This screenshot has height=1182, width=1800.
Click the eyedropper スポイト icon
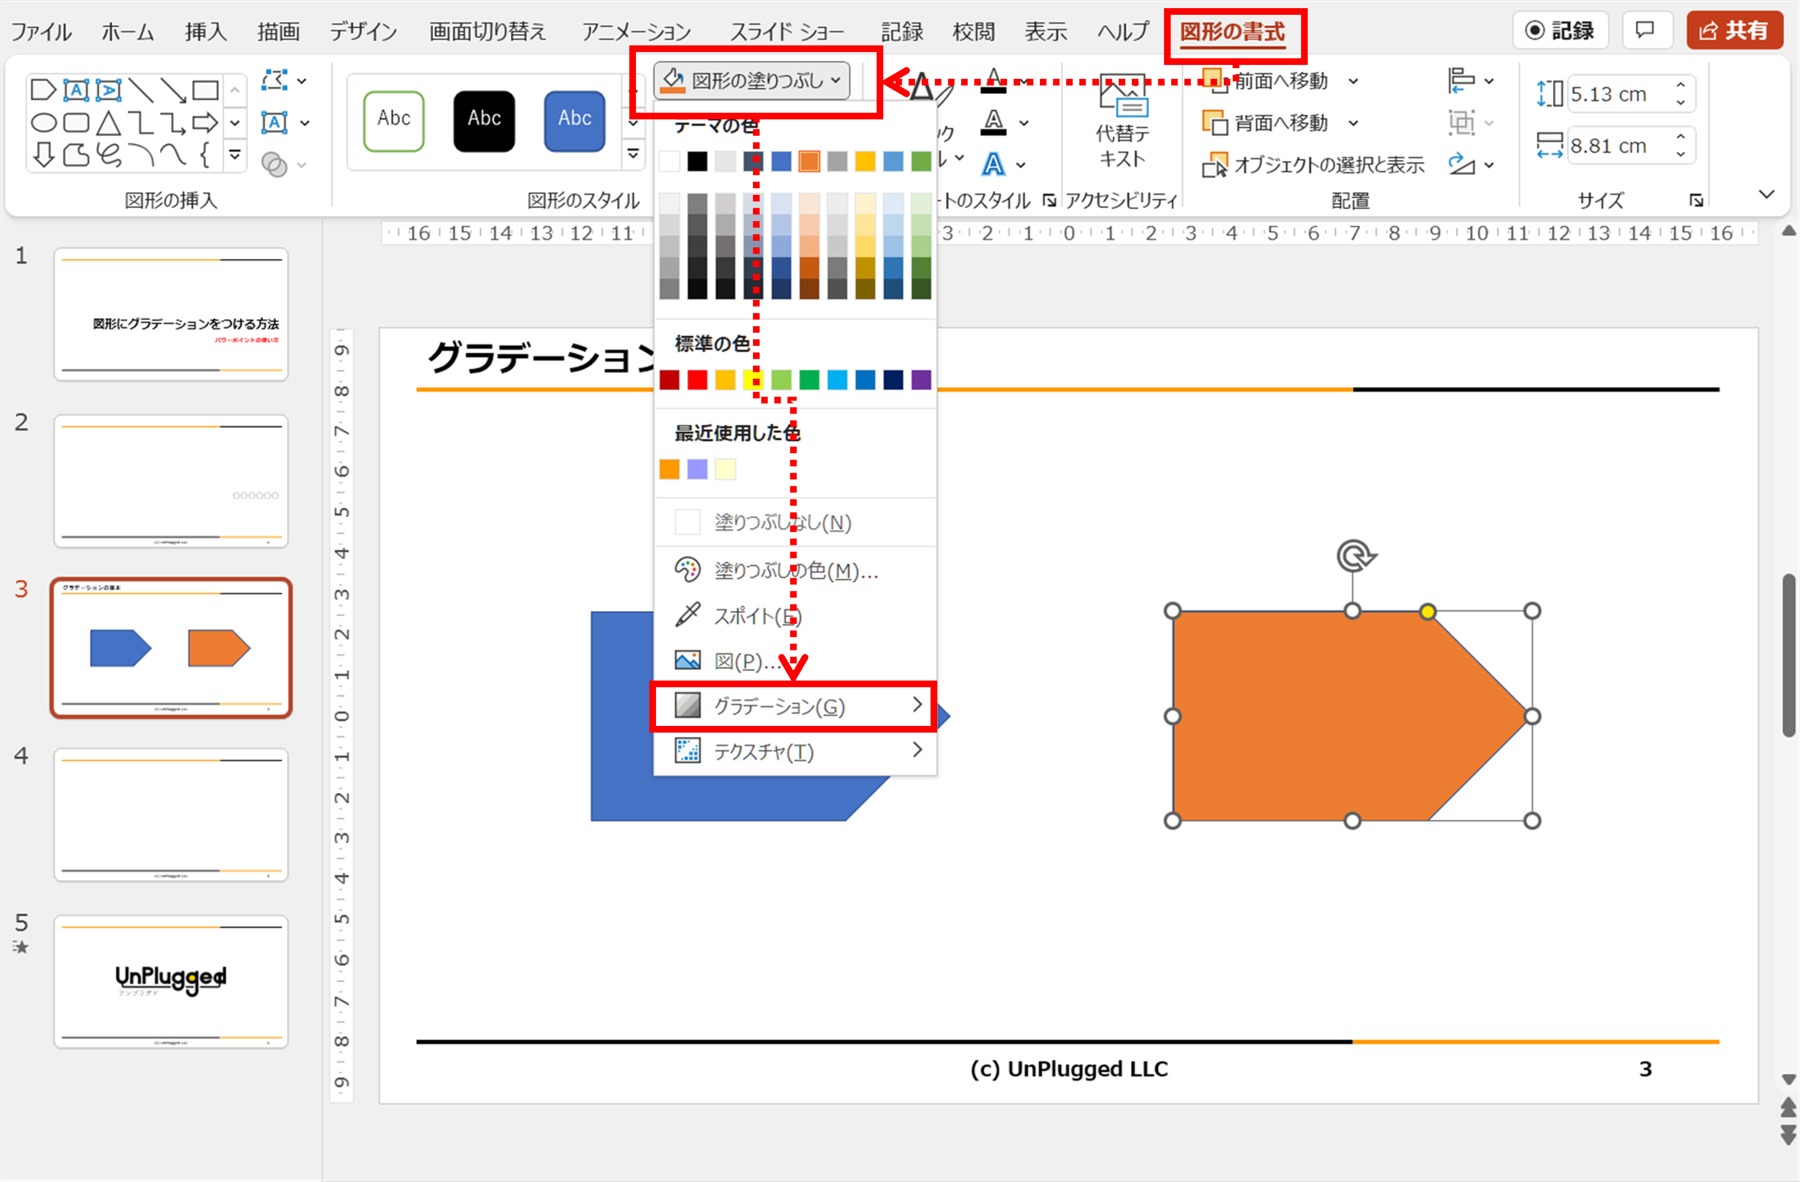coord(687,615)
